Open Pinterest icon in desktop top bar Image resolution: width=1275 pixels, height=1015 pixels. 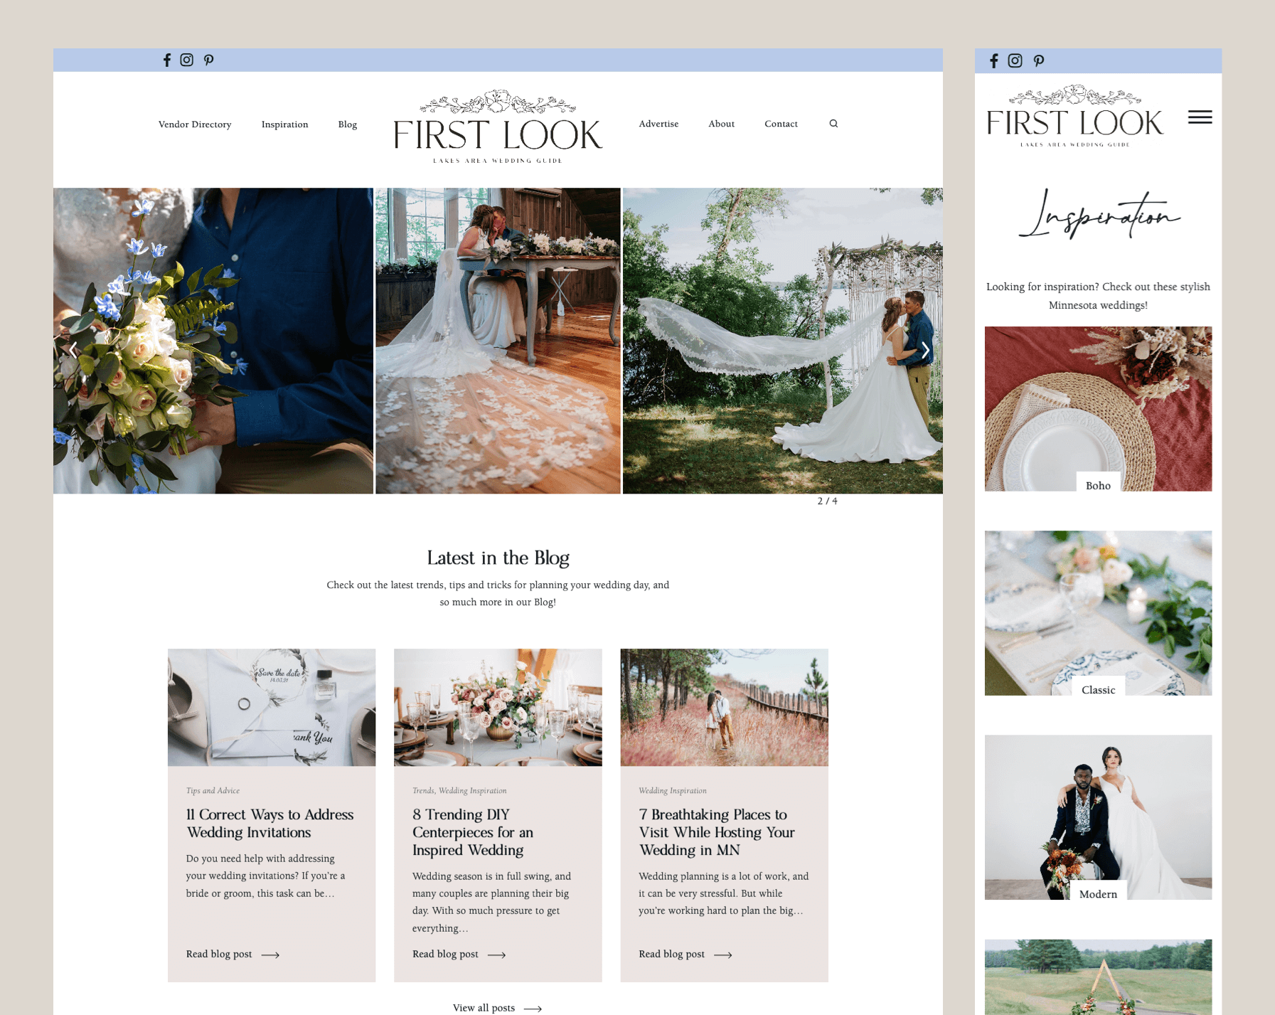coord(208,60)
